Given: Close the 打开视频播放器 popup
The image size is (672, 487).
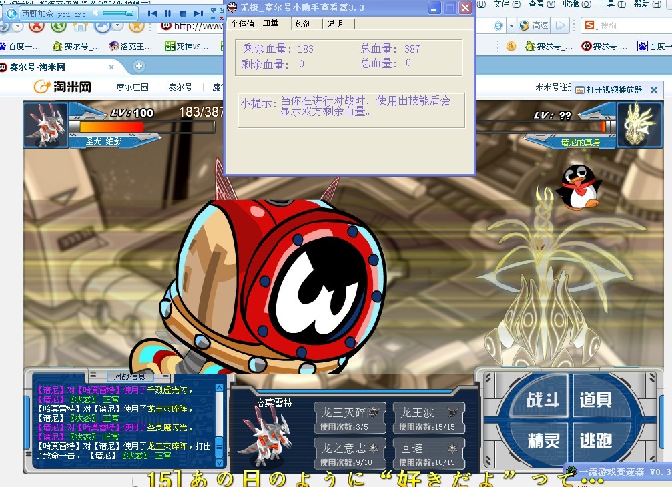Looking at the screenshot, I should [x=654, y=90].
